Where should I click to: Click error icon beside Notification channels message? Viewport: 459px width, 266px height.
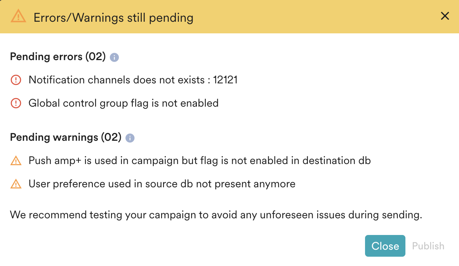(16, 80)
